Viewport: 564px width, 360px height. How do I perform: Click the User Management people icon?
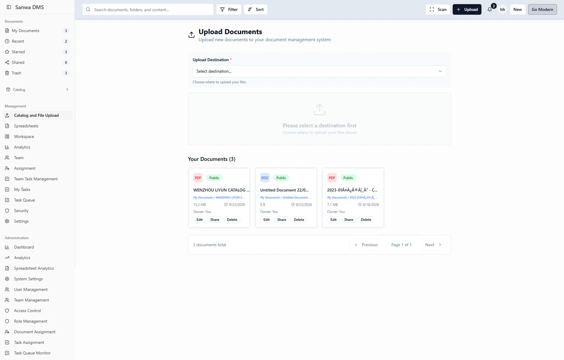click(7, 289)
